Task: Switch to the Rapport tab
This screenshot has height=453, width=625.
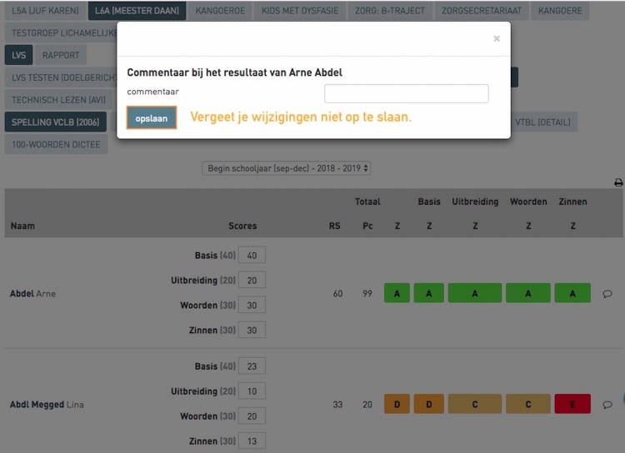Action: point(61,55)
